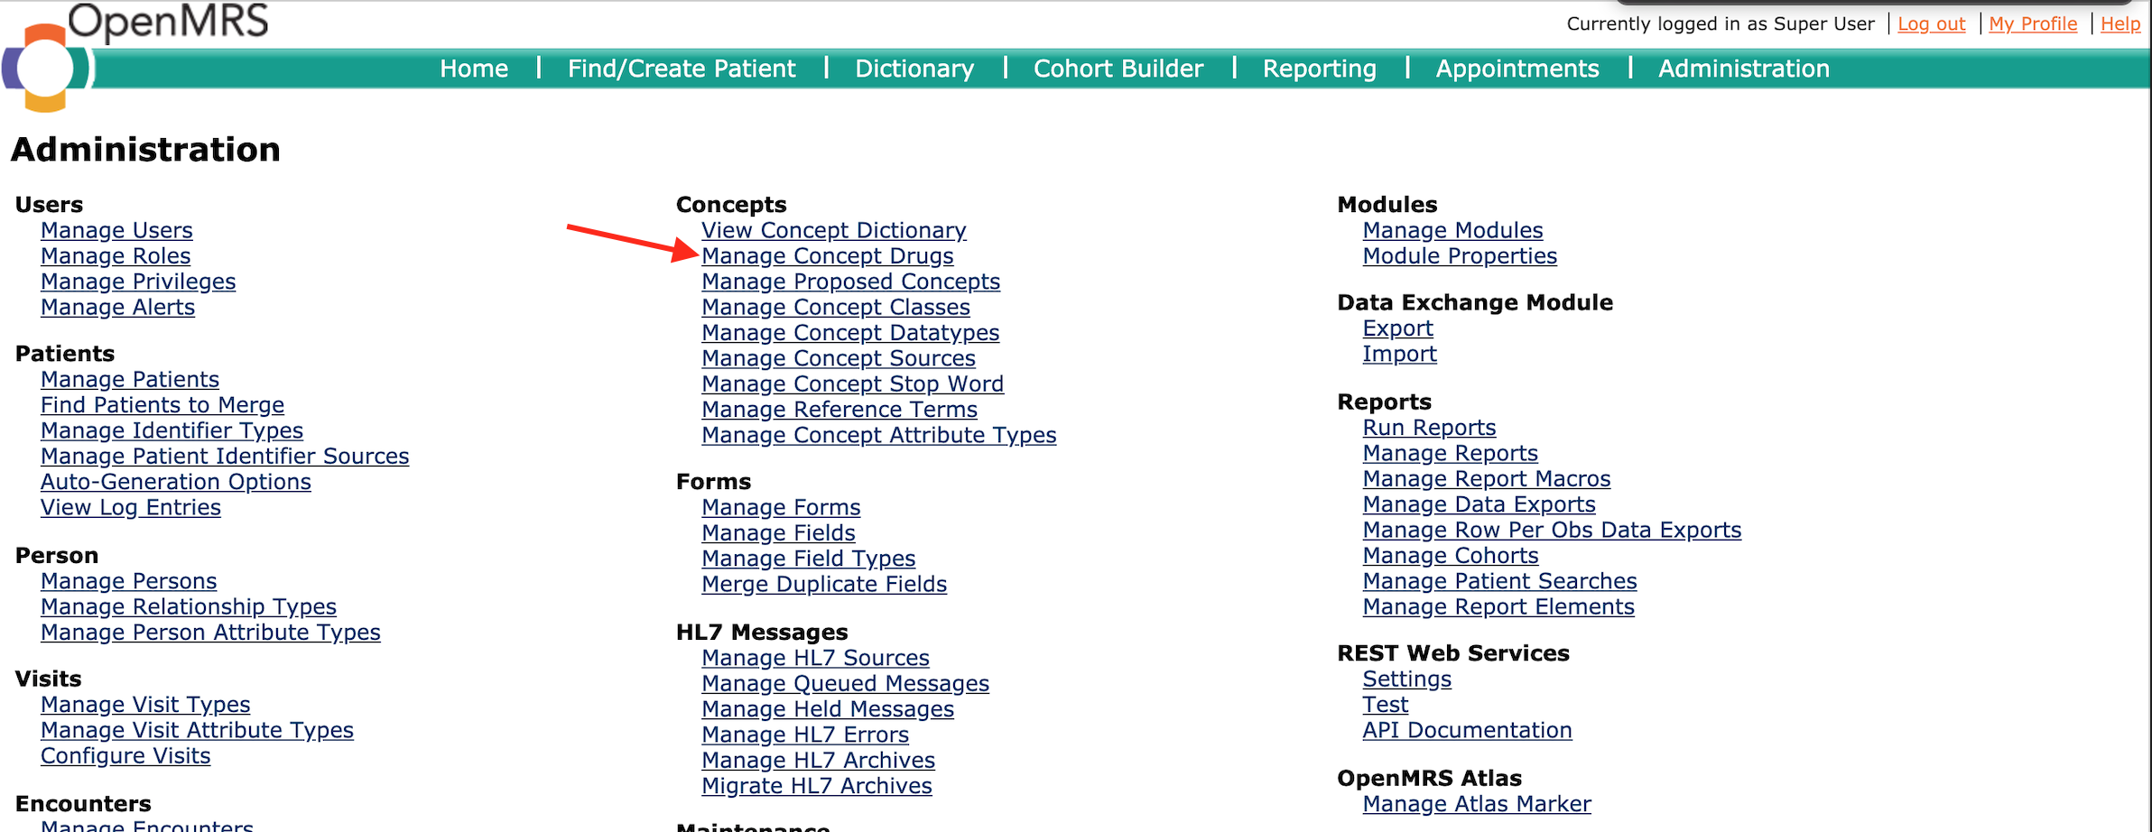Open Manage HL7 Errors

pyautogui.click(x=805, y=735)
